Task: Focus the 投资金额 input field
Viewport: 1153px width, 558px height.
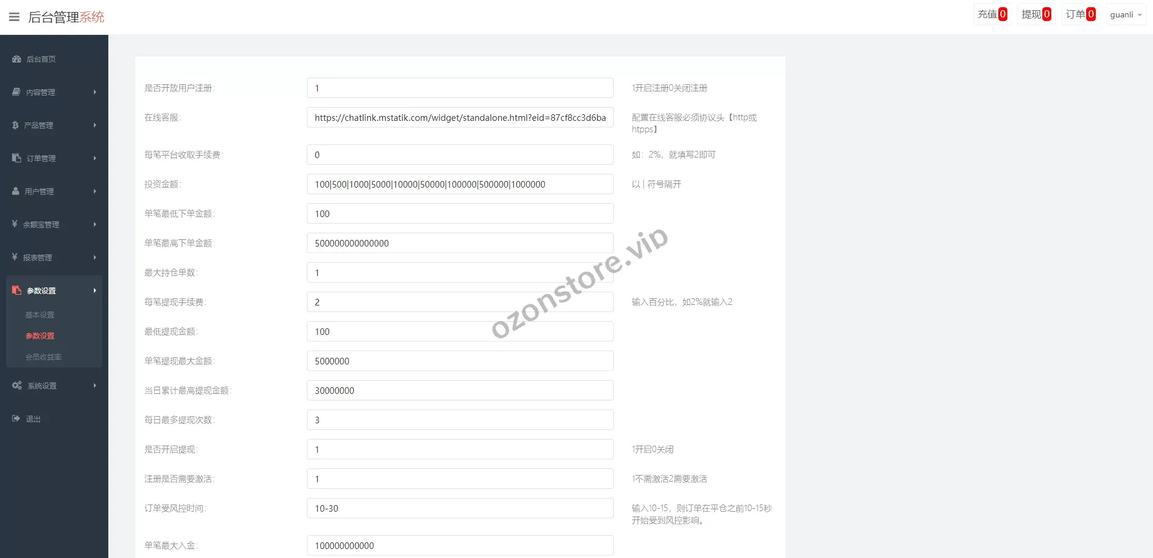Action: coord(460,185)
